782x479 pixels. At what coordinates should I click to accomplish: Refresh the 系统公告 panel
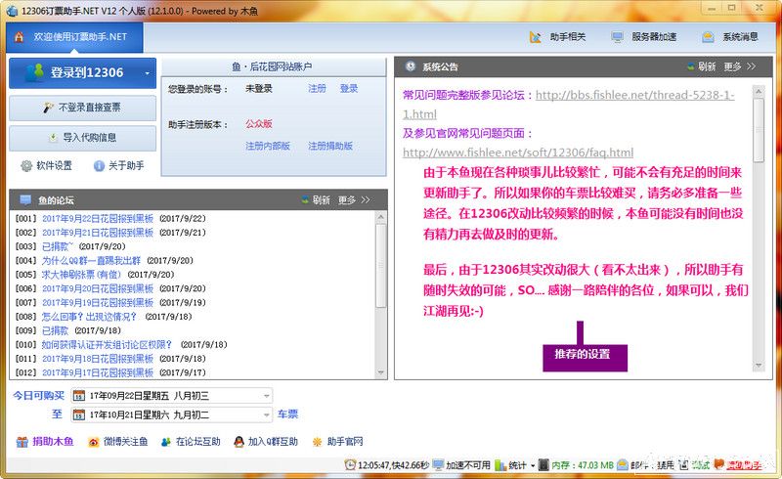(701, 66)
